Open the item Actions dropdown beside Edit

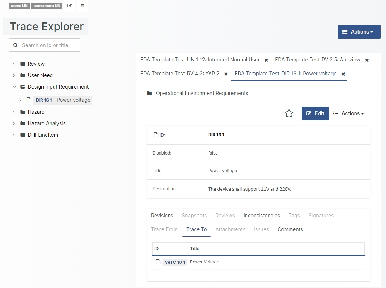[x=350, y=113]
